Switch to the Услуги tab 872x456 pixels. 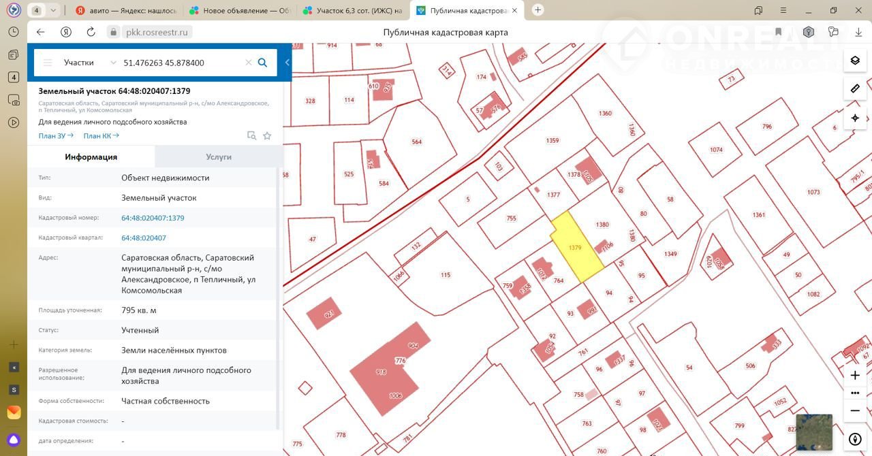219,157
